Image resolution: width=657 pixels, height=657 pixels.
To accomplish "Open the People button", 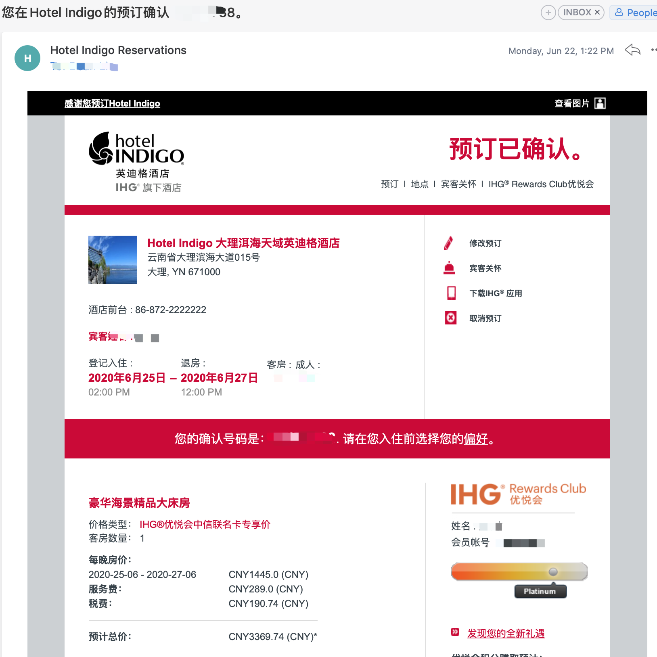I will 634,13.
